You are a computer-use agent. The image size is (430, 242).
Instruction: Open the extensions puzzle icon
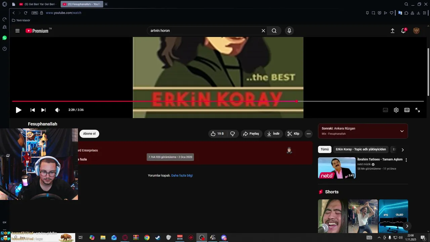point(406,13)
